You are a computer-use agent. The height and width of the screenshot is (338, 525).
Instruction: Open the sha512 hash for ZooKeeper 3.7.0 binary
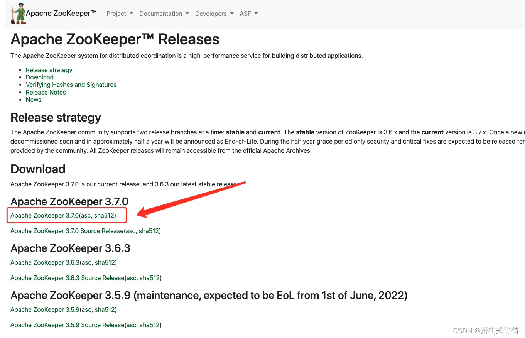[x=104, y=215]
